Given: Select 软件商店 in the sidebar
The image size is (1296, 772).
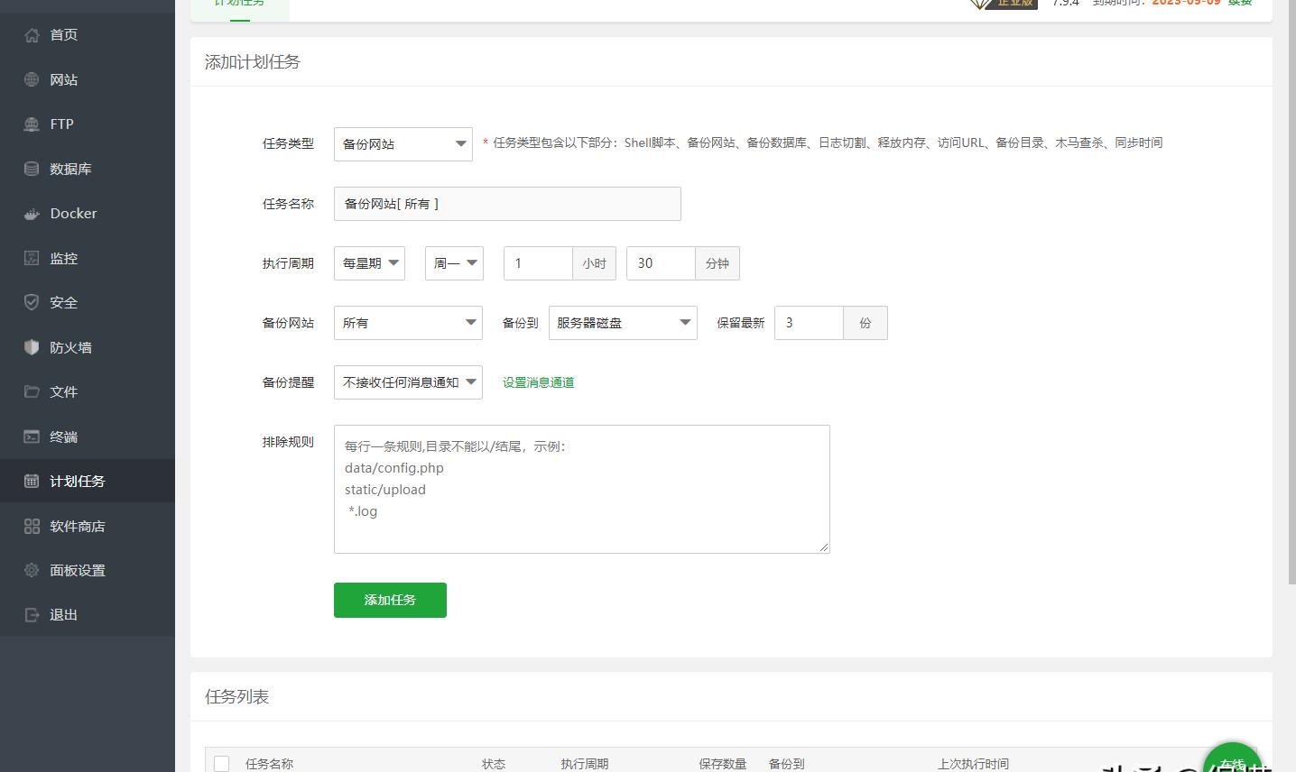Looking at the screenshot, I should click(88, 526).
